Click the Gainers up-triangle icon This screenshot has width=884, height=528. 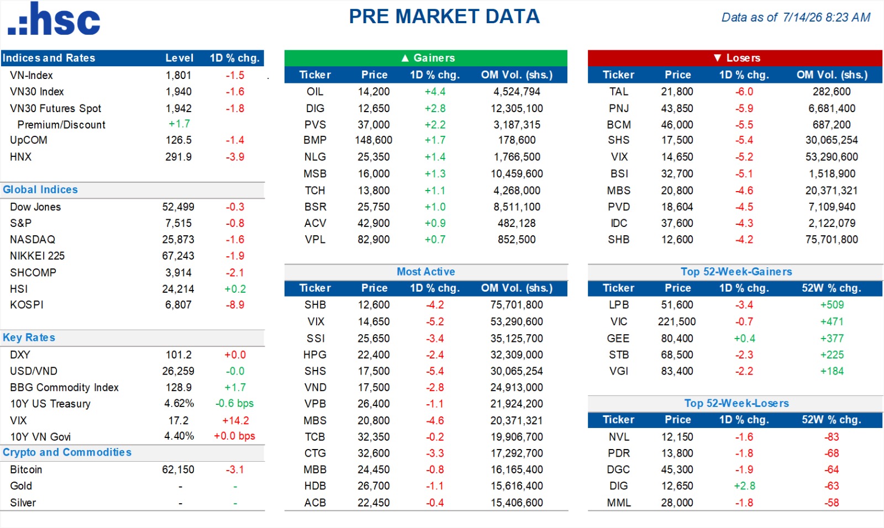click(405, 58)
